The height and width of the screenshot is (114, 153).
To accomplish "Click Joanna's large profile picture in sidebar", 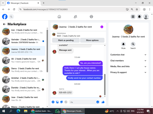I will 128,29.
